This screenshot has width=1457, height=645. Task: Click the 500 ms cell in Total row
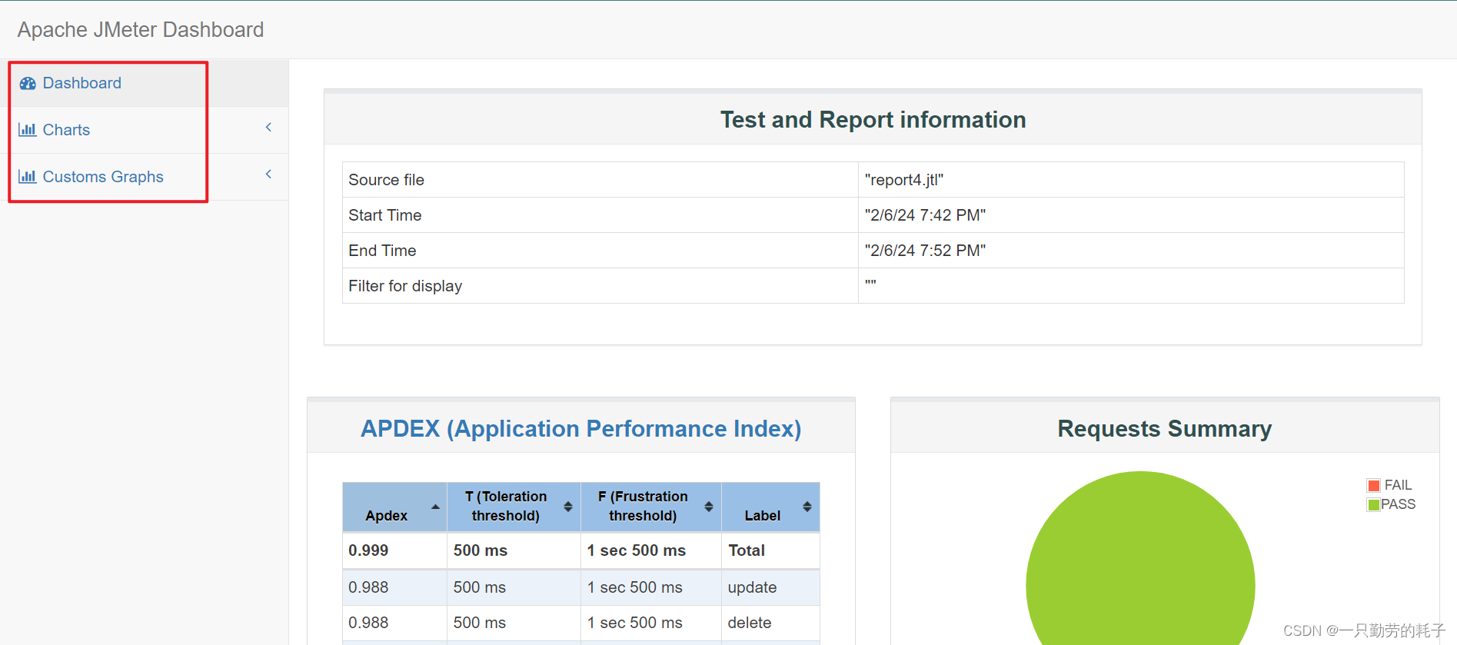pyautogui.click(x=480, y=550)
